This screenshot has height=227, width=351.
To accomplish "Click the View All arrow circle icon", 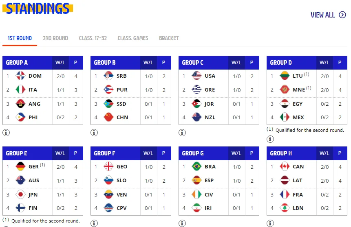I will 342,15.
